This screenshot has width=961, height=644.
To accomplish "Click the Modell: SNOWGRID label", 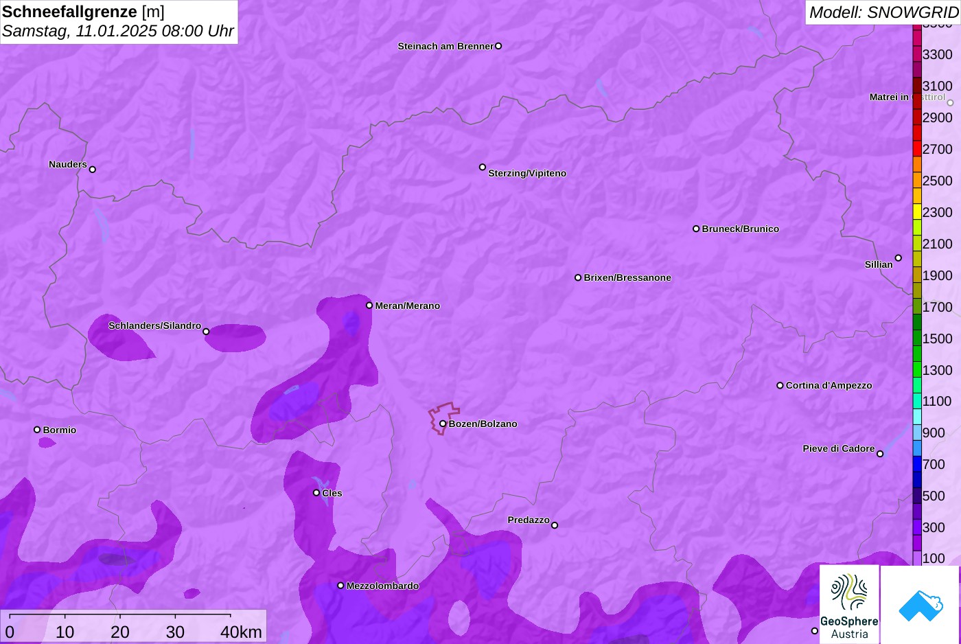I will 883,12.
